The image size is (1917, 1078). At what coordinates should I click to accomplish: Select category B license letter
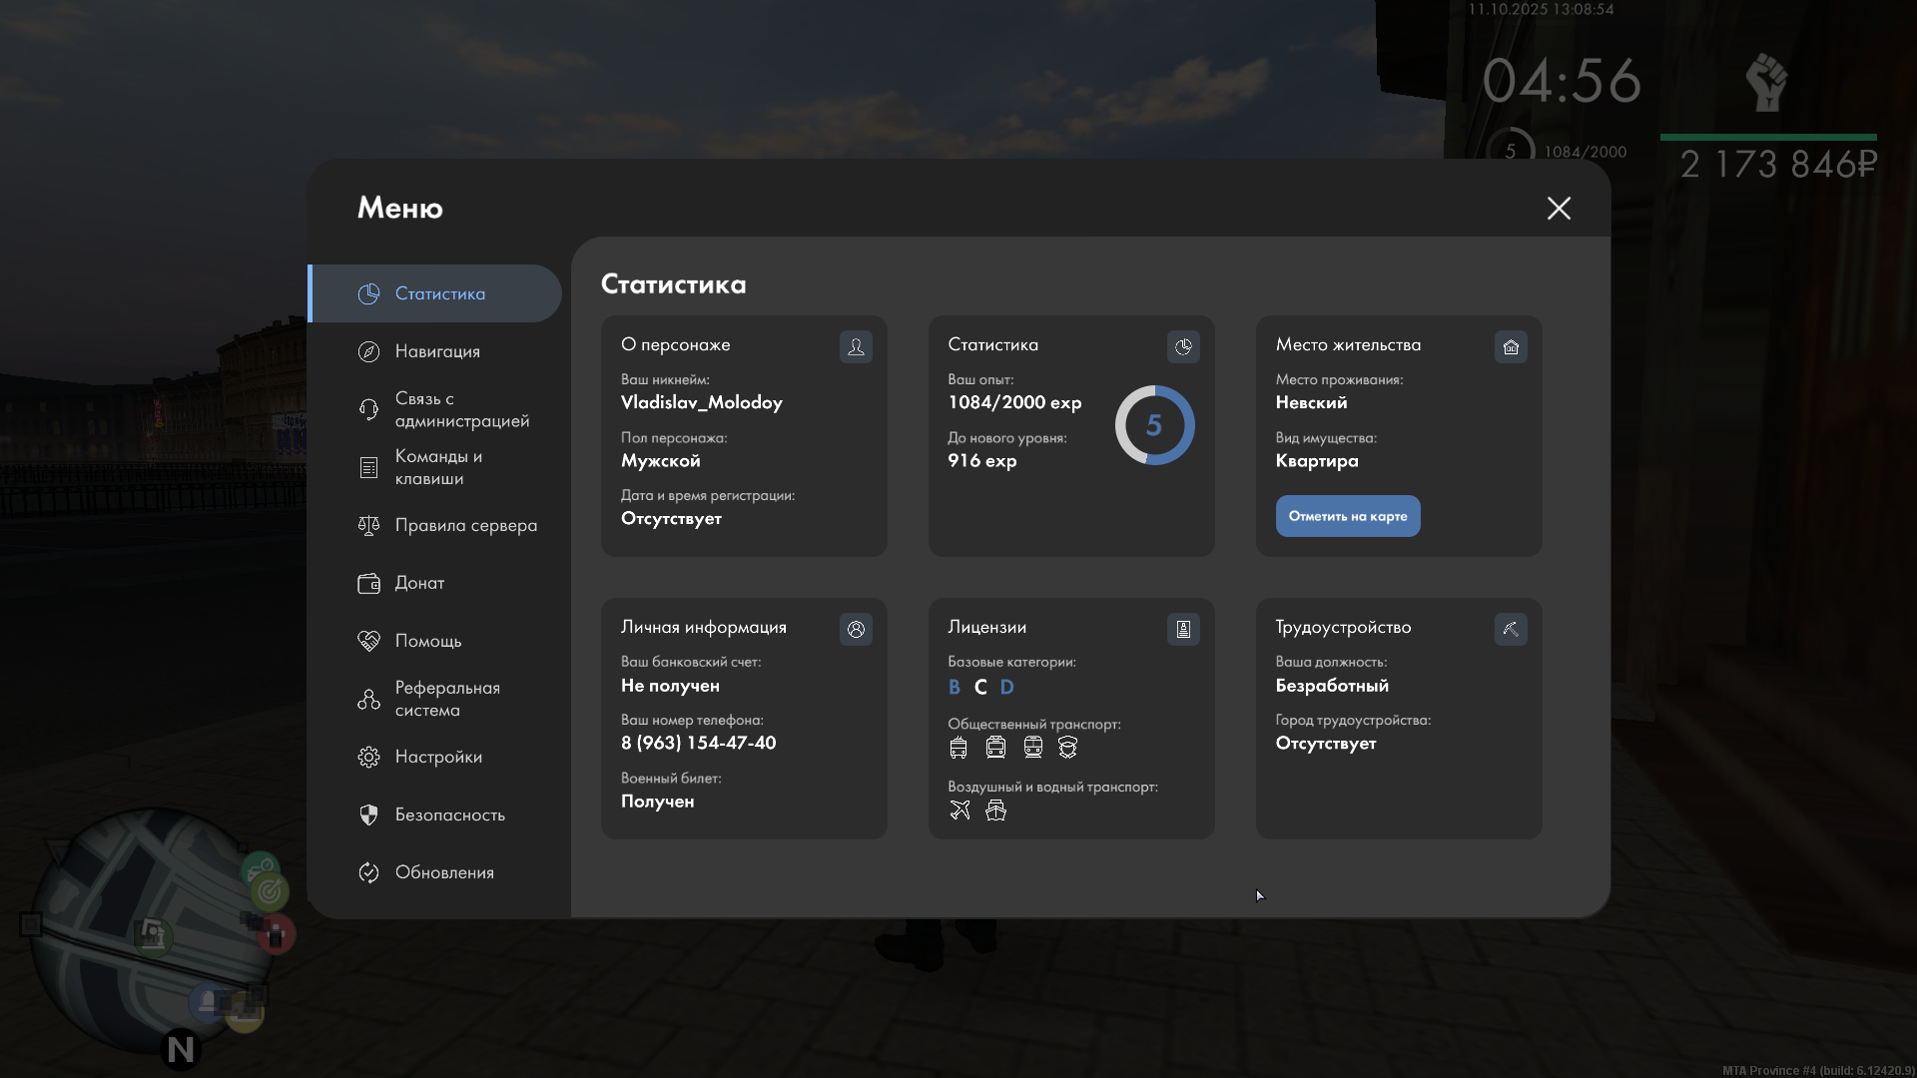pos(954,687)
